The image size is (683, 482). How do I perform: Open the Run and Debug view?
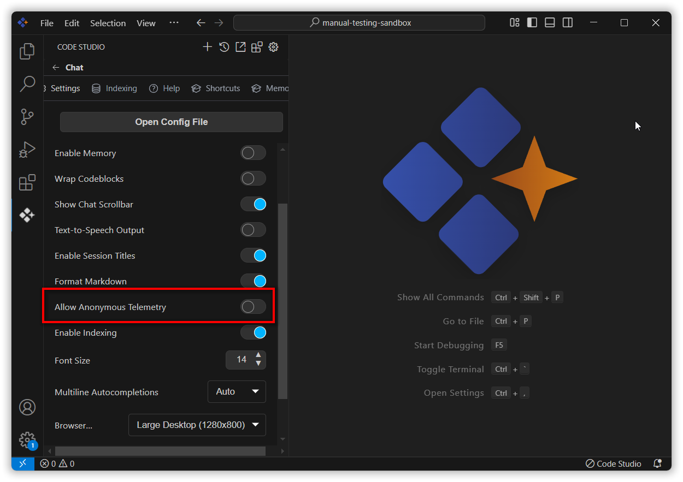(x=27, y=149)
